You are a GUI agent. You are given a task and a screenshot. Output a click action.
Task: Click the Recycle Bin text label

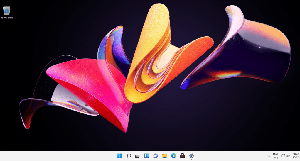[6, 18]
